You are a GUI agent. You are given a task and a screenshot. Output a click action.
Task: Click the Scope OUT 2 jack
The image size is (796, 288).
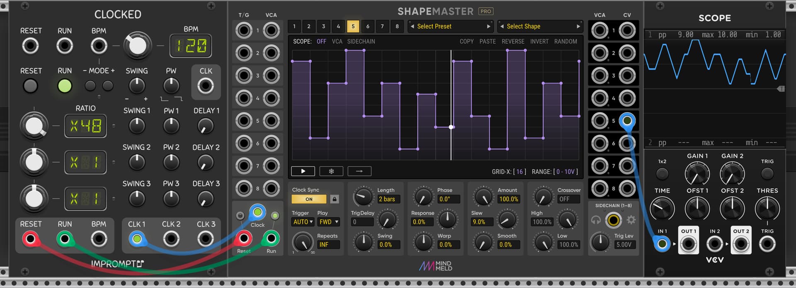pyautogui.click(x=741, y=244)
